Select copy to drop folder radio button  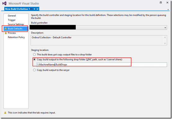click(x=34, y=59)
